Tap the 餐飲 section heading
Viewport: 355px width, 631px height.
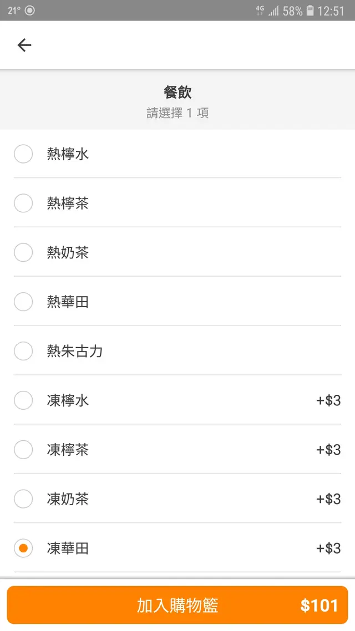(x=177, y=92)
